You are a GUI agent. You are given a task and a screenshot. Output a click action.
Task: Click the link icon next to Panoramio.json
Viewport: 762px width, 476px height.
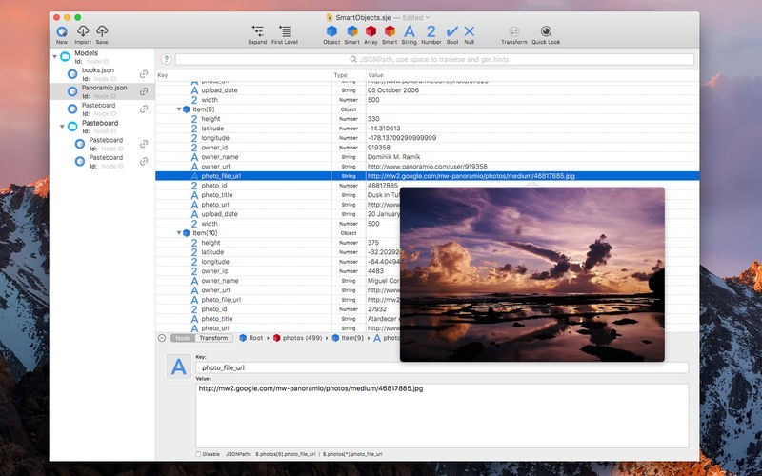point(144,91)
